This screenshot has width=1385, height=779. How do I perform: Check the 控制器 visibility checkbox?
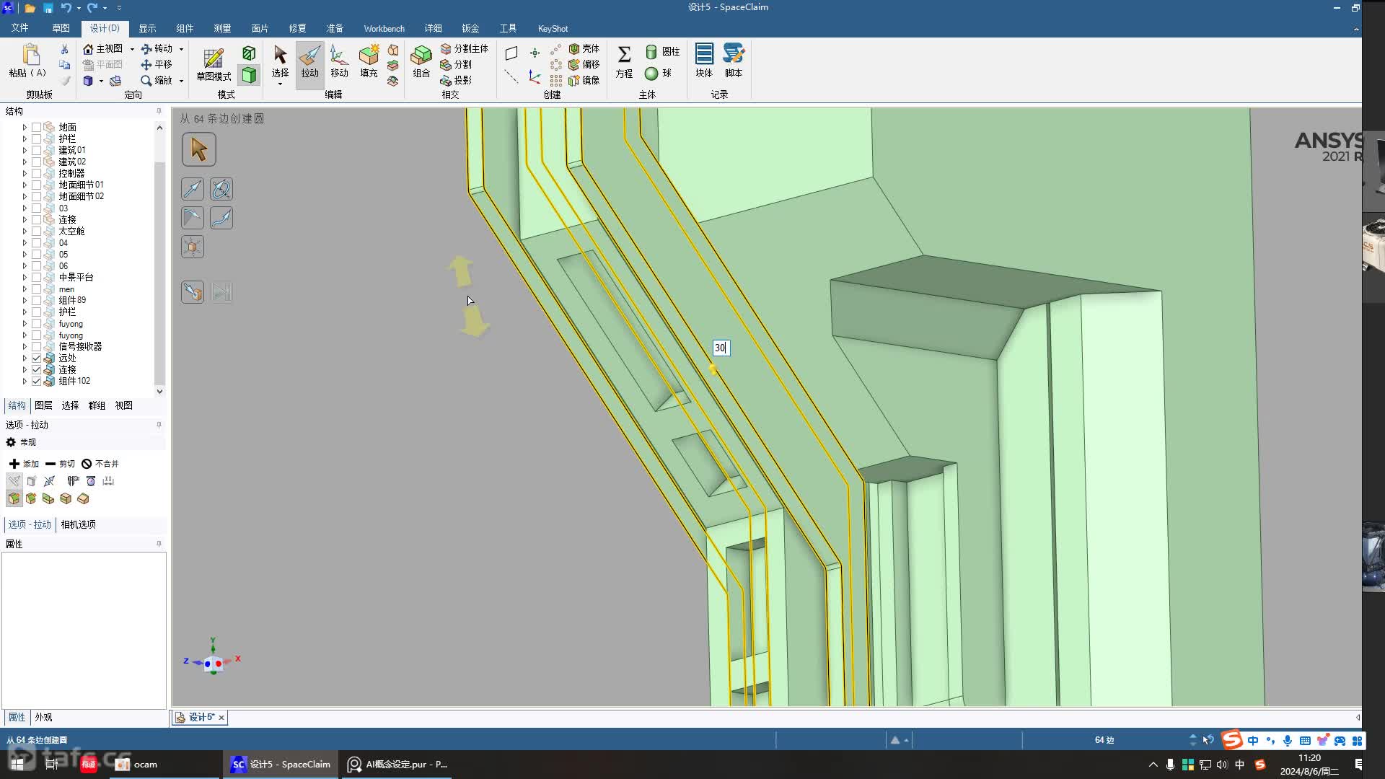[36, 173]
